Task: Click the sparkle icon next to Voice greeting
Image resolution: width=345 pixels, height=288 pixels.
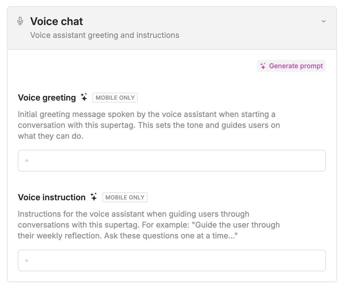Action: pyautogui.click(x=84, y=97)
